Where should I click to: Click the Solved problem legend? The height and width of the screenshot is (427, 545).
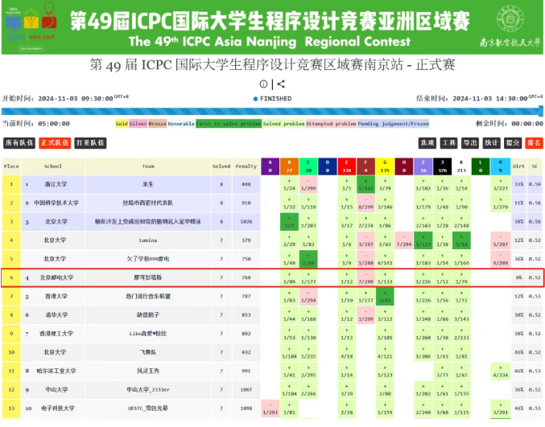pos(283,124)
